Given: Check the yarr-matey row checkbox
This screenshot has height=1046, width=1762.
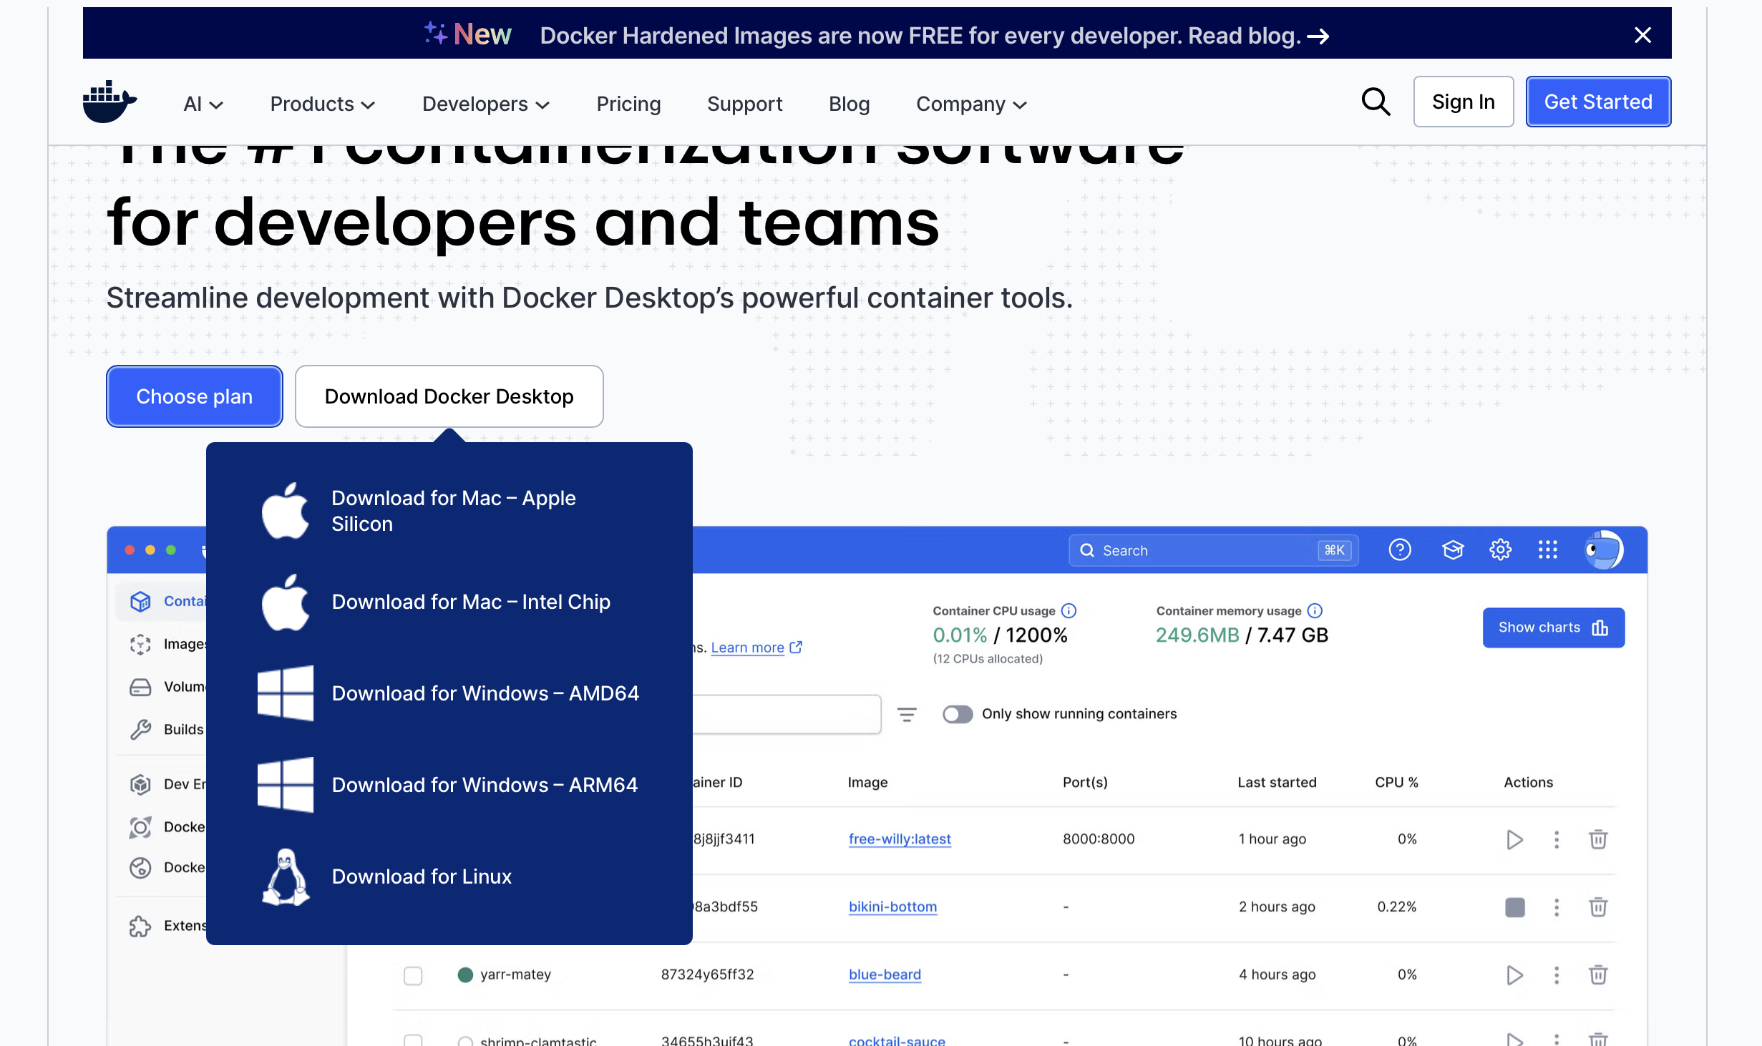Looking at the screenshot, I should (413, 975).
